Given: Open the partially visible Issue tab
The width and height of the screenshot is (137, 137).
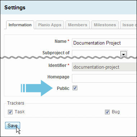Looking at the screenshot, I should pyautogui.click(x=129, y=25).
